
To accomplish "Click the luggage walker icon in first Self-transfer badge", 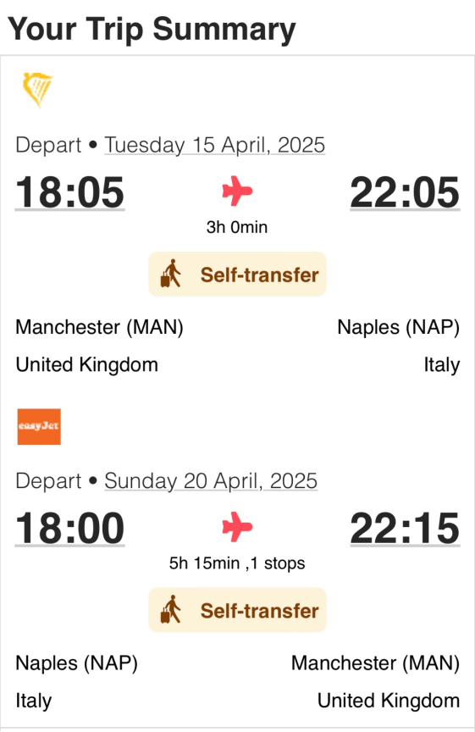I will point(171,274).
